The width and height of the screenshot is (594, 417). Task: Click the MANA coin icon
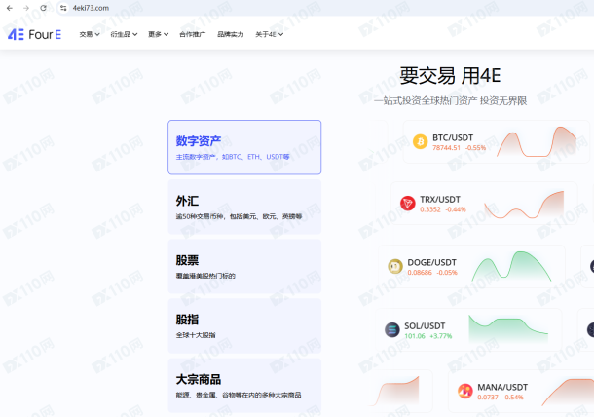click(465, 391)
